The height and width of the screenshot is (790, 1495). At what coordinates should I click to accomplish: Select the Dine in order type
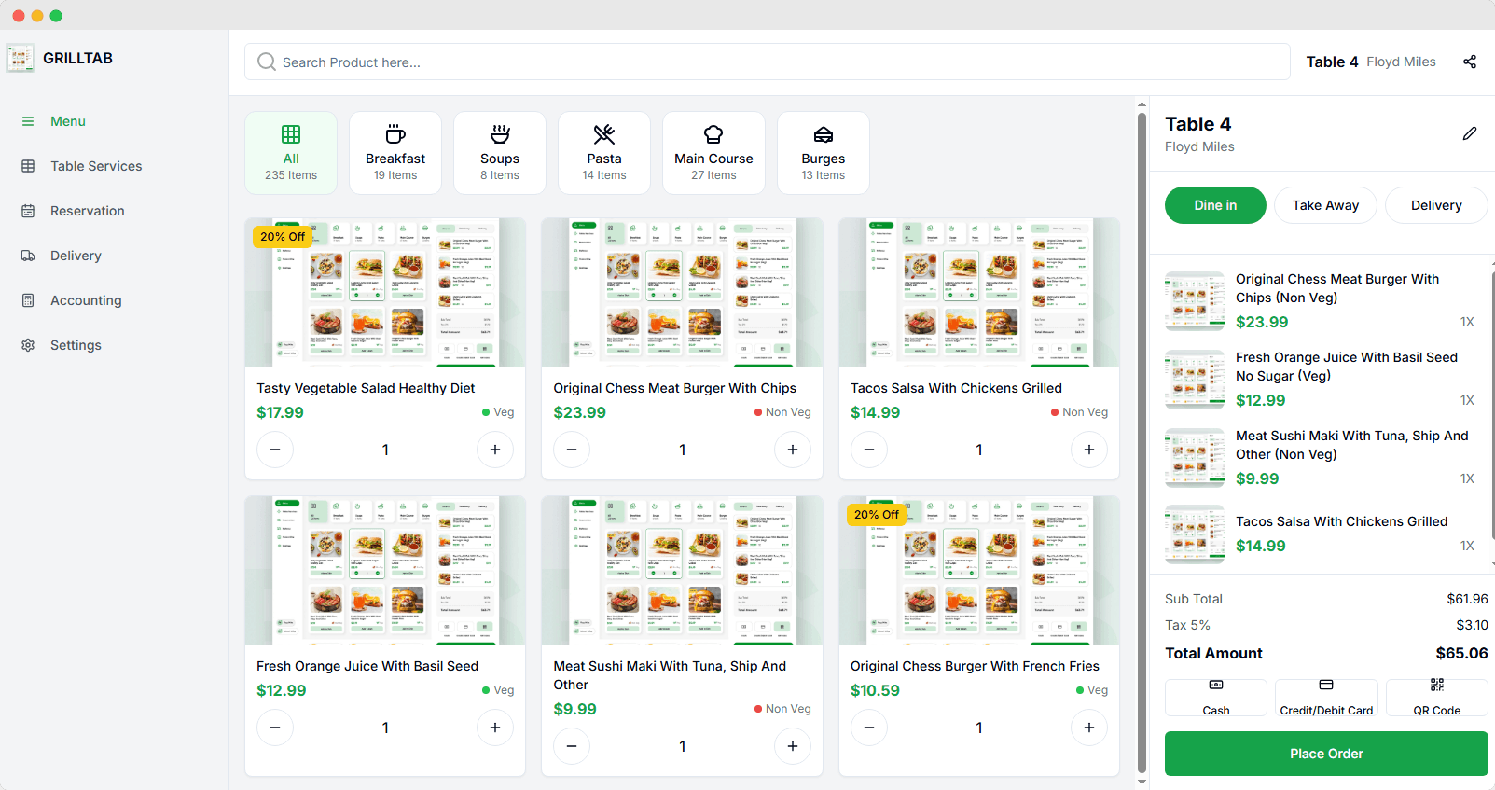pos(1215,205)
